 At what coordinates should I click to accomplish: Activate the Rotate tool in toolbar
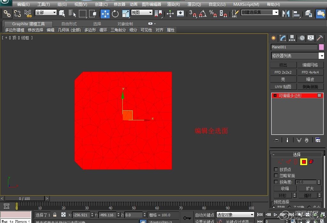(115, 13)
